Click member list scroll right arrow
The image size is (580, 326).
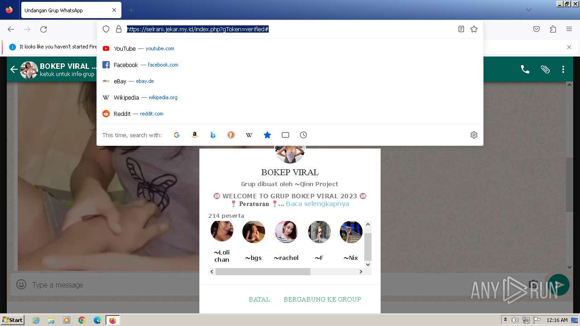361,272
